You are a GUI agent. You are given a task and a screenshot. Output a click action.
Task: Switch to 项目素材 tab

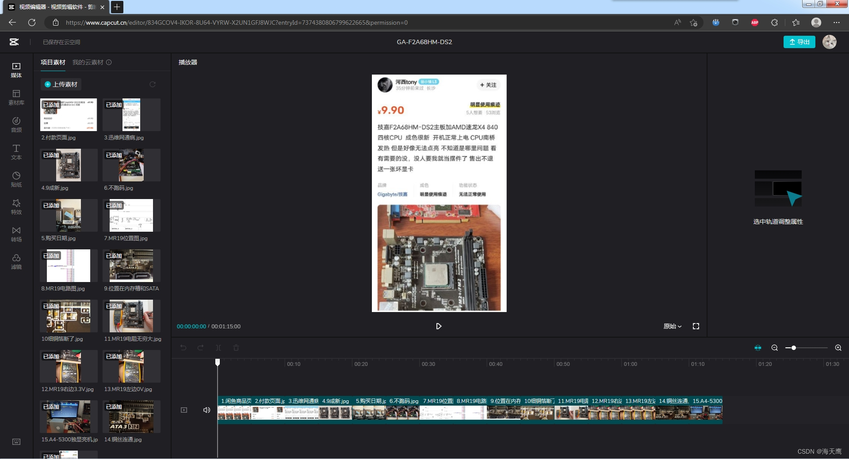(x=53, y=62)
